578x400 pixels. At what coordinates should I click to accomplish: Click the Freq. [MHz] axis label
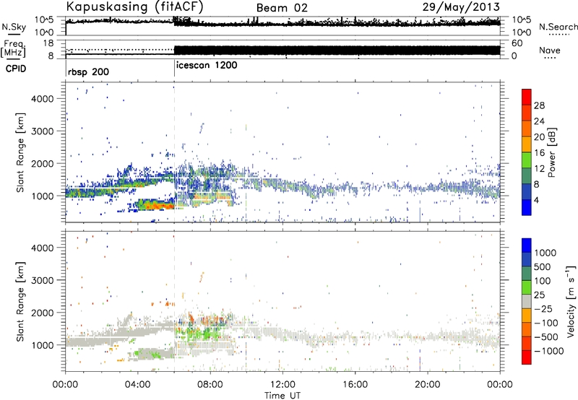[13, 48]
